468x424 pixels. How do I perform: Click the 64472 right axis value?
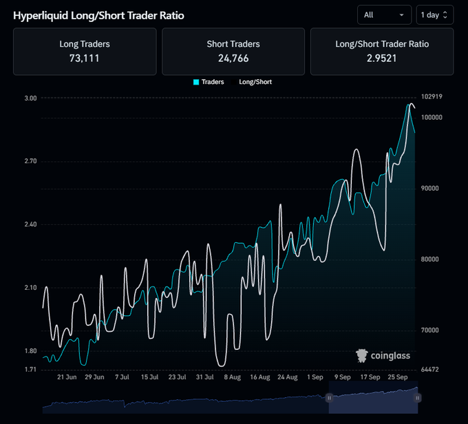pyautogui.click(x=429, y=370)
